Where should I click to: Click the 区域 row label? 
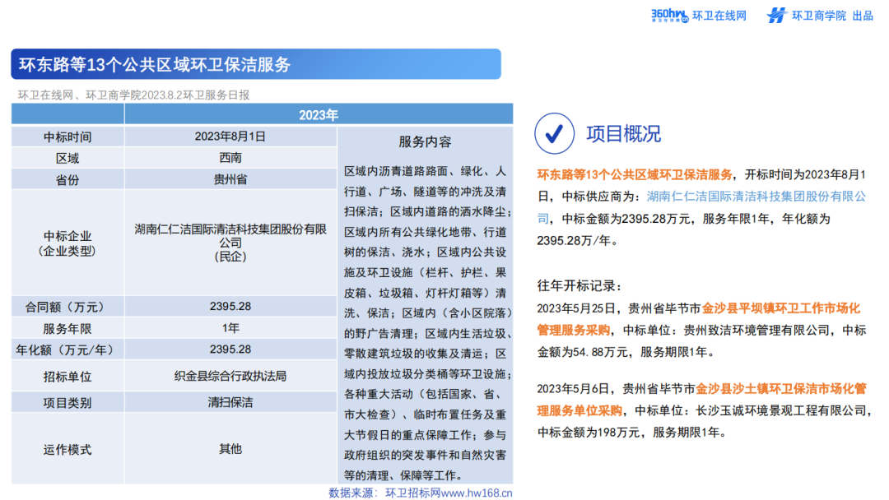point(67,158)
